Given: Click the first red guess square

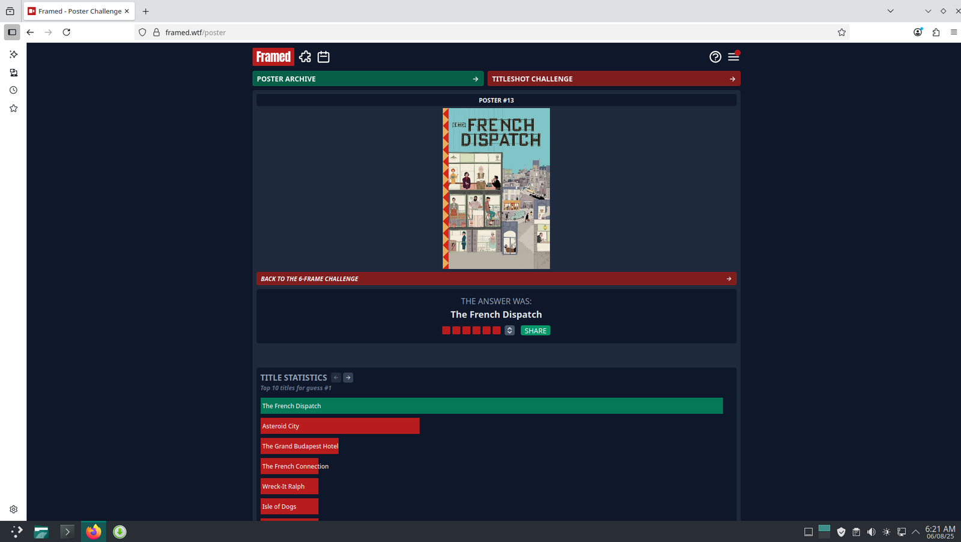Looking at the screenshot, I should point(446,331).
